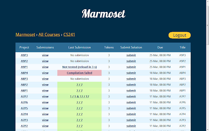Submit a solution for A7P3
The width and height of the screenshot is (209, 131).
tap(131, 120)
